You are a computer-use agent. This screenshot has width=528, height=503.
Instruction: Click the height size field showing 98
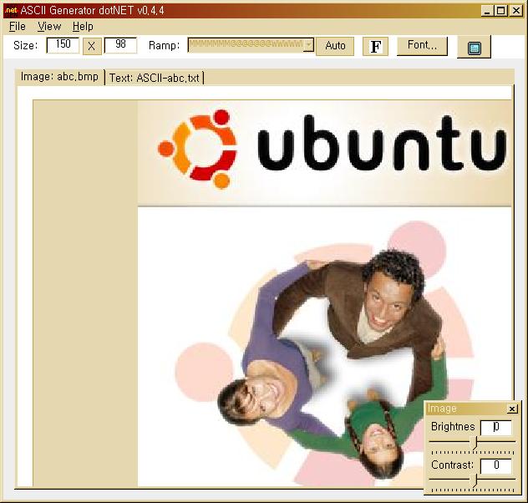click(x=120, y=45)
